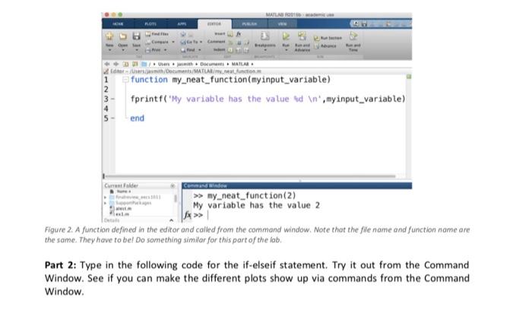Open the Go To navigation option

pyautogui.click(x=190, y=42)
